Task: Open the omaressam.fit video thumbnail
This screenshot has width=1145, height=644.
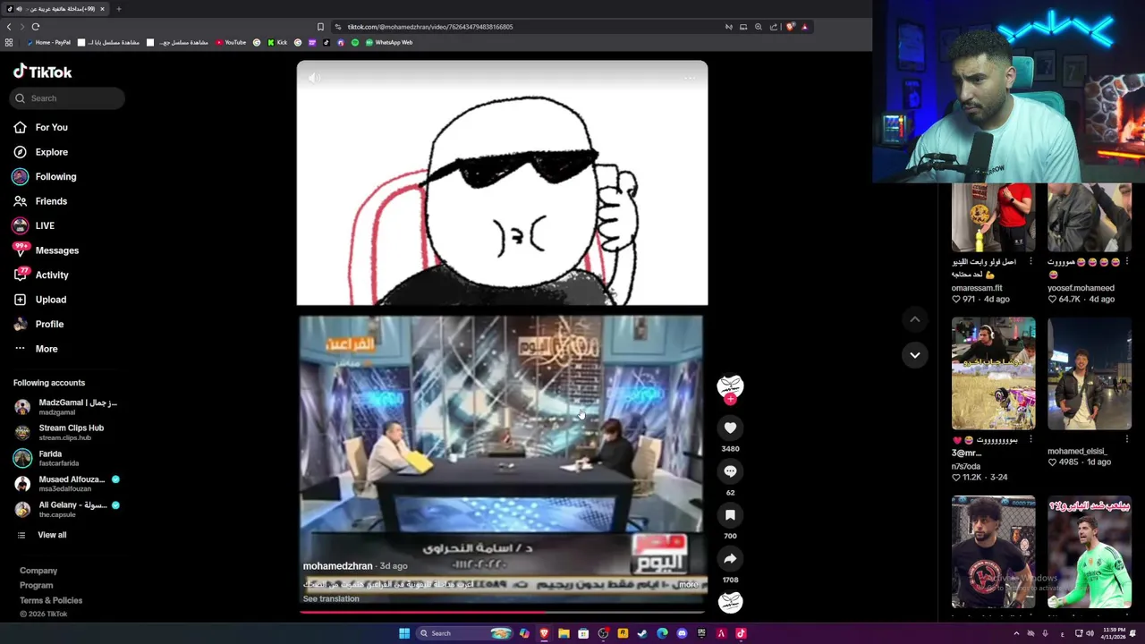Action: click(993, 217)
